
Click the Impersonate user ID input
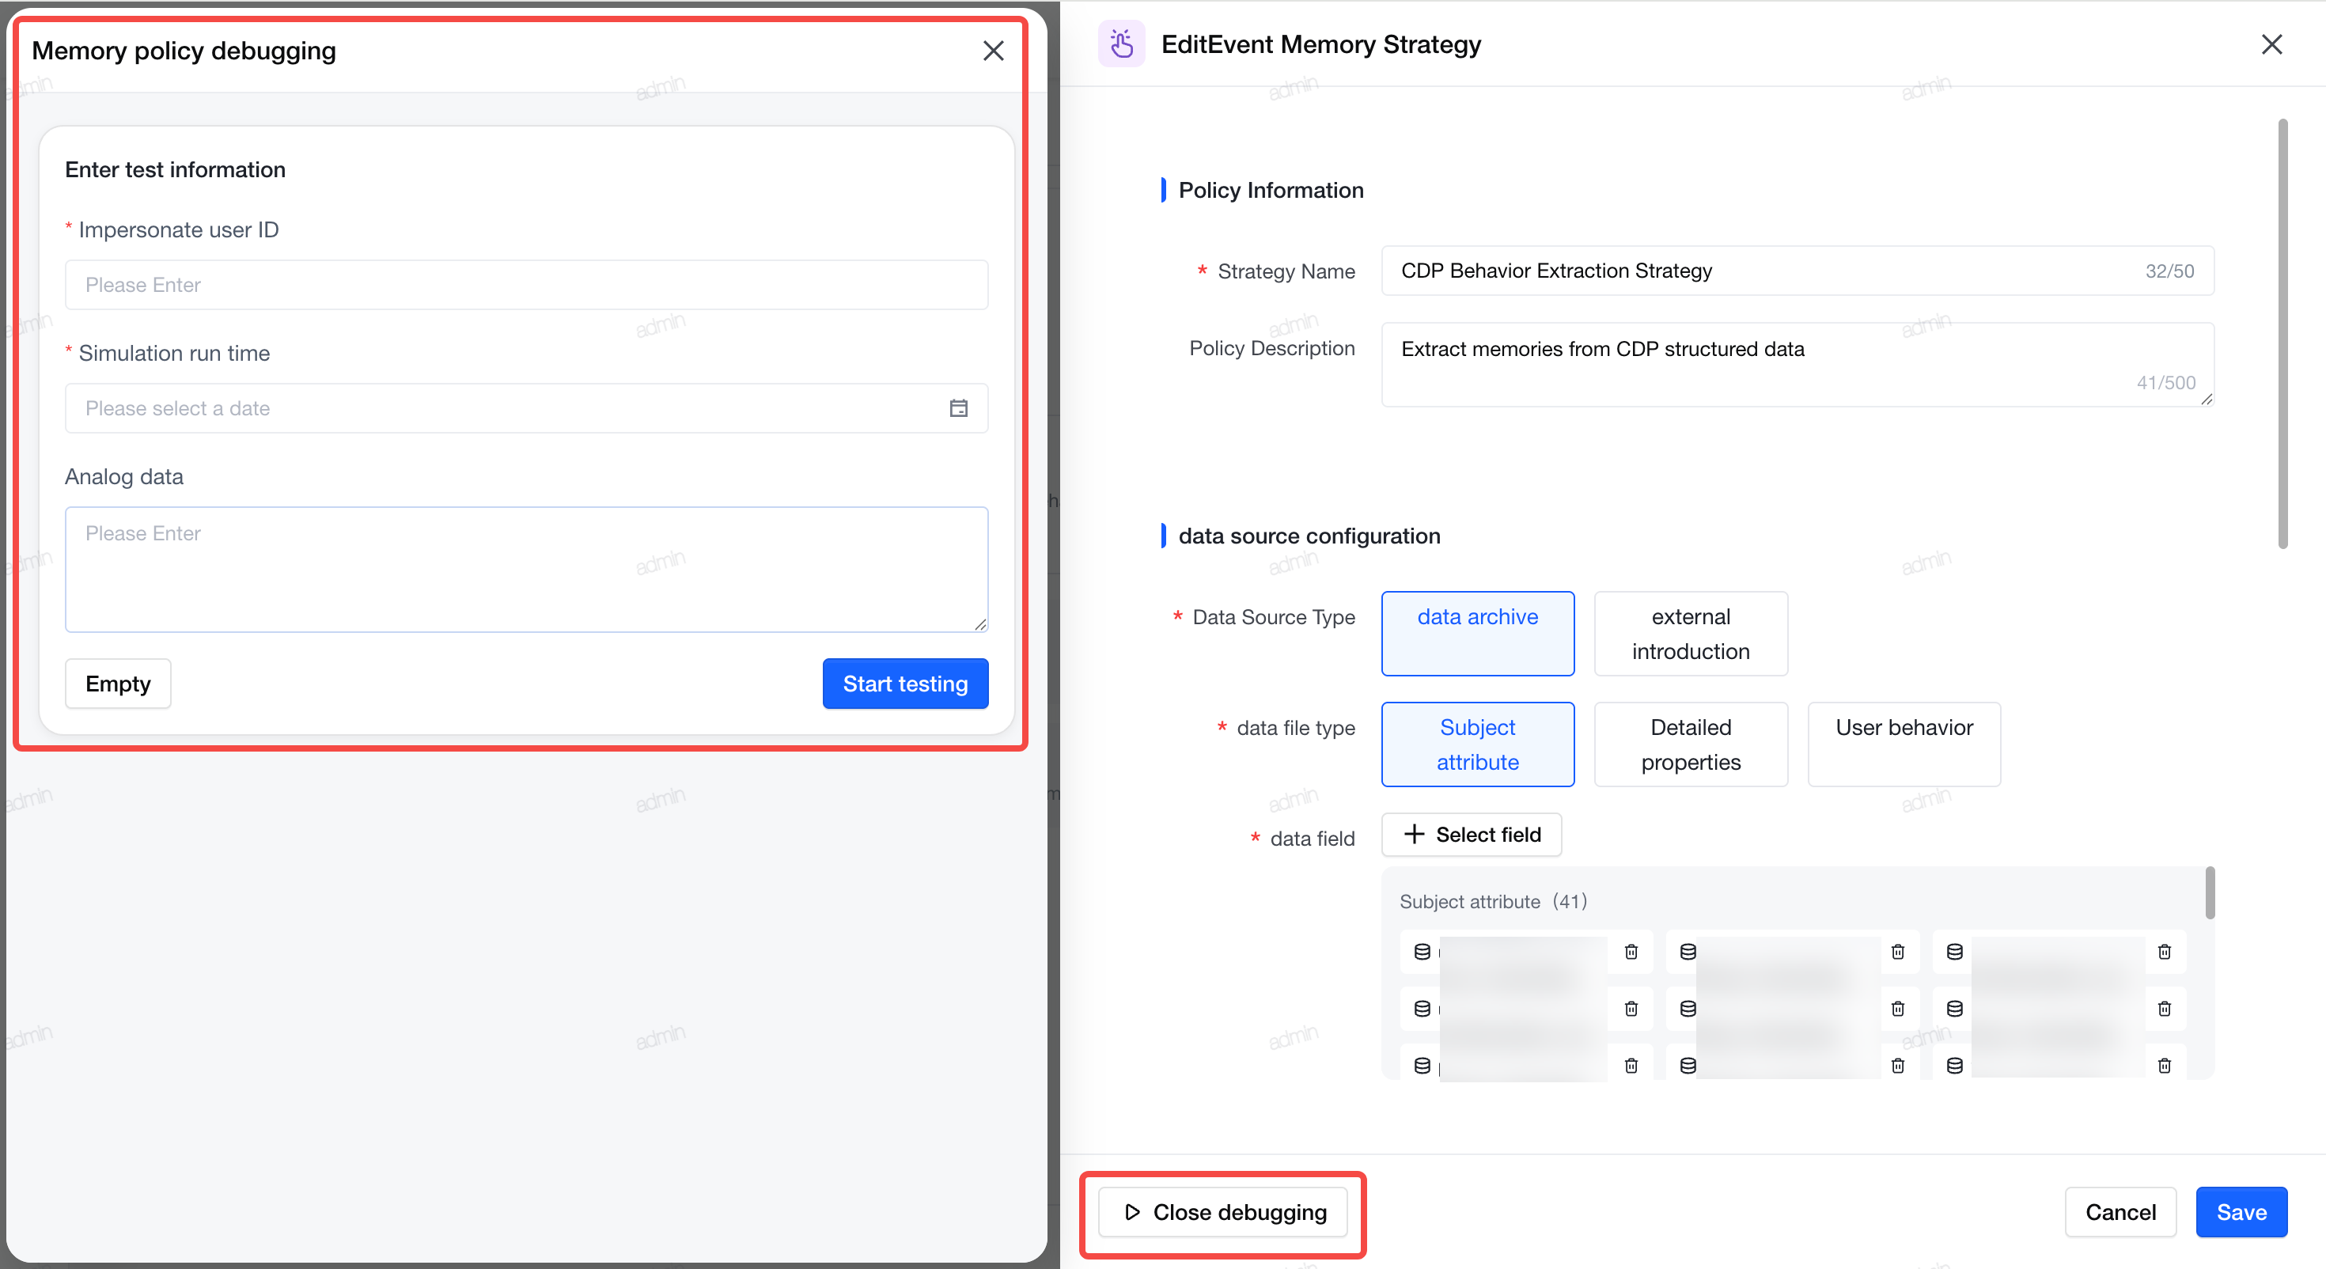526,286
